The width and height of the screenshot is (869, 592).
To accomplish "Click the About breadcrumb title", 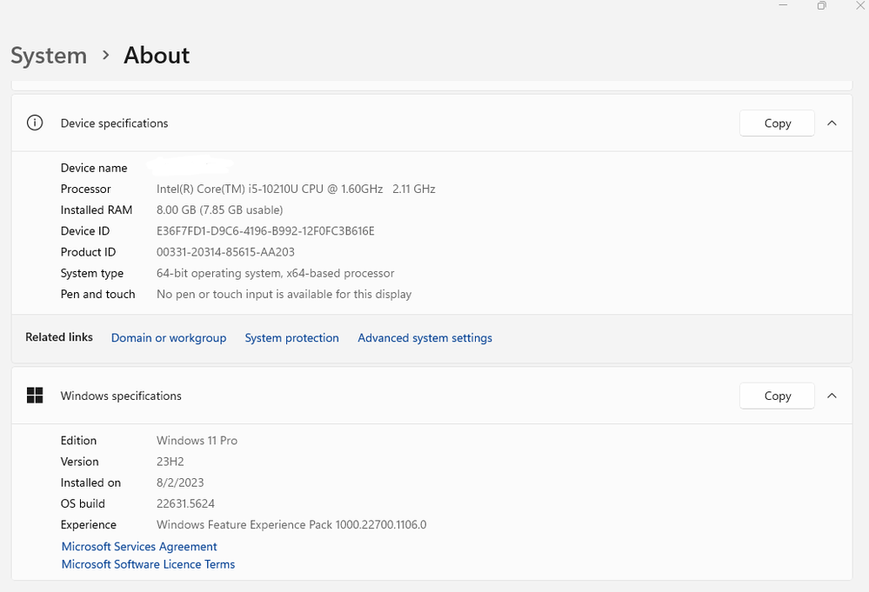I will point(157,56).
